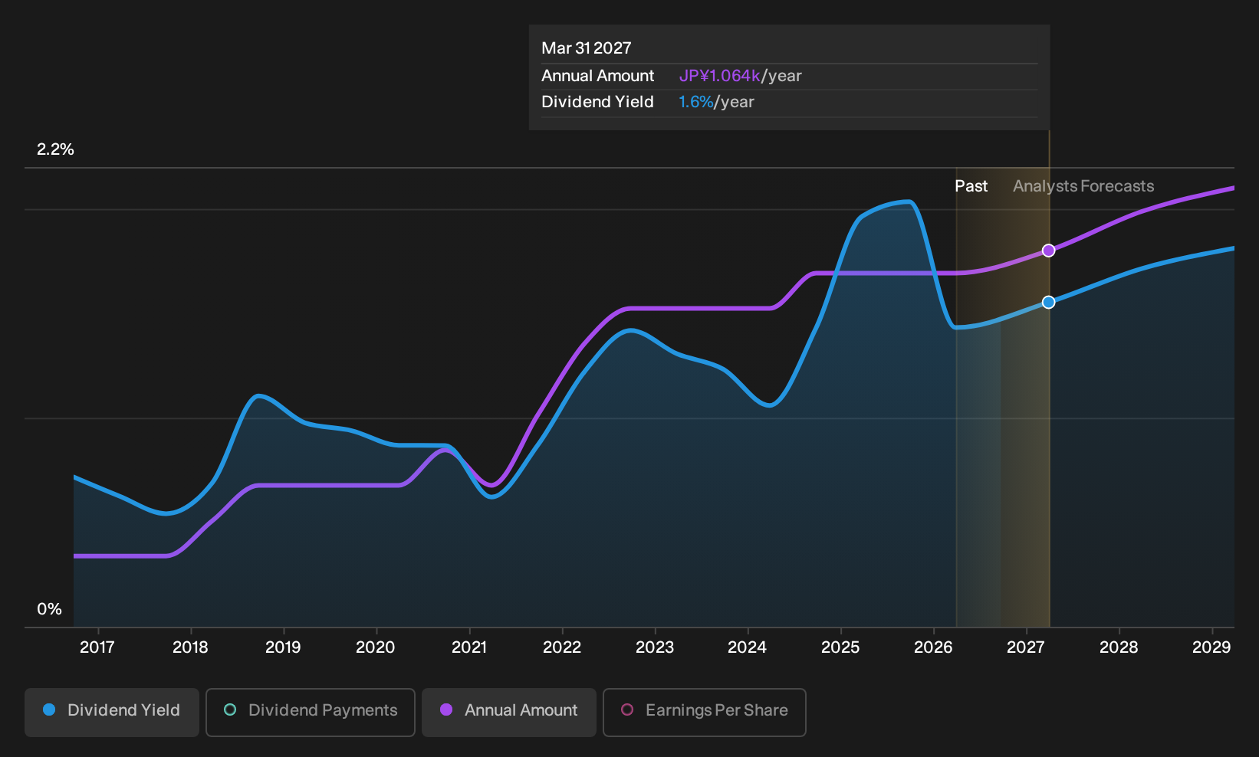Click the 1.6% dividend yield value
Image resolution: width=1259 pixels, height=757 pixels.
point(695,102)
